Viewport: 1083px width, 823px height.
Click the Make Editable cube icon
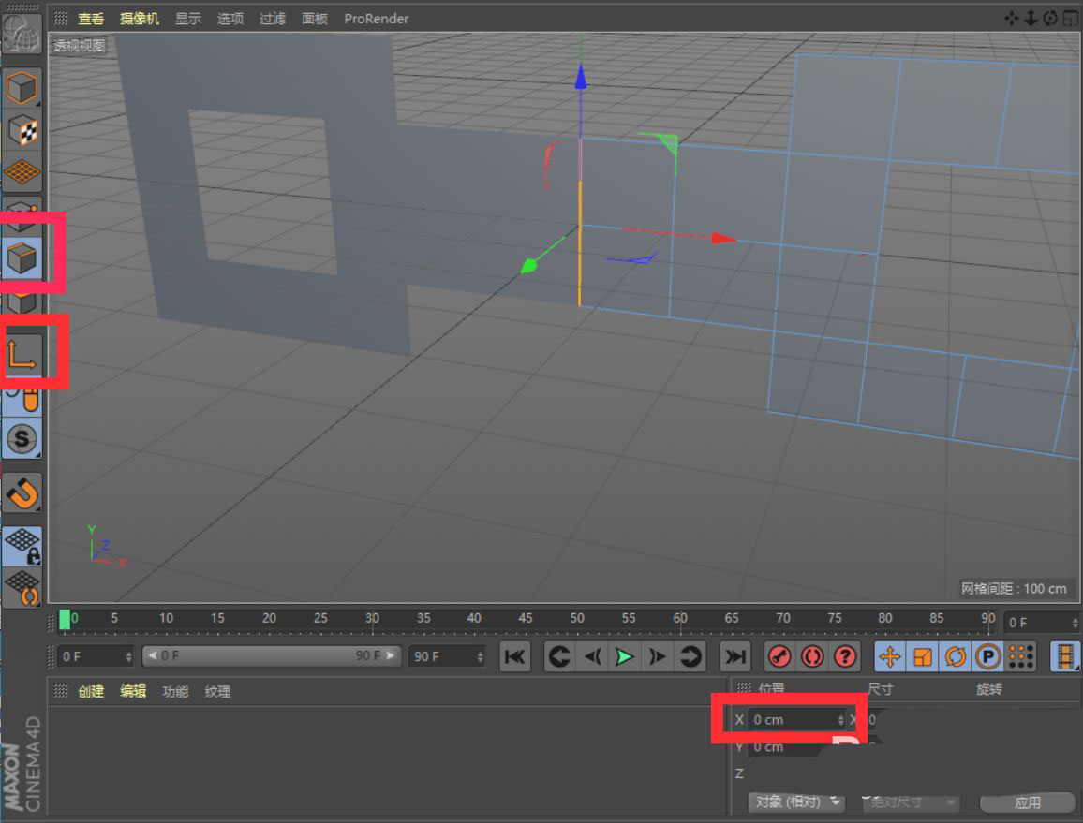click(22, 89)
